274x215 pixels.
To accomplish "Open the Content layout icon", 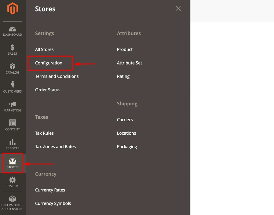I will click(13, 123).
